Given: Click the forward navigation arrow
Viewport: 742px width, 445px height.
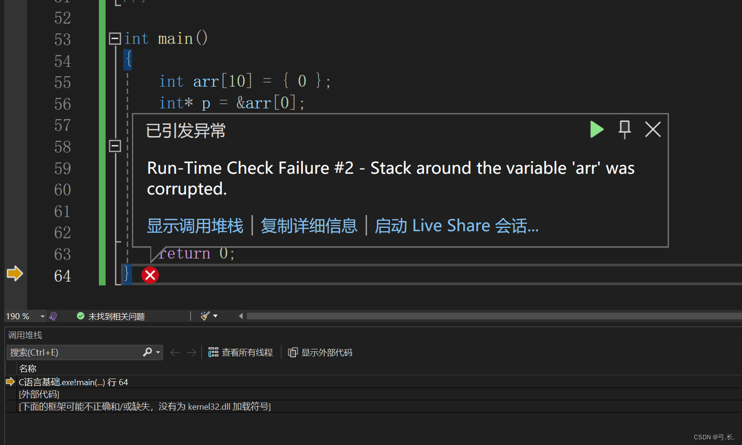Looking at the screenshot, I should point(191,352).
